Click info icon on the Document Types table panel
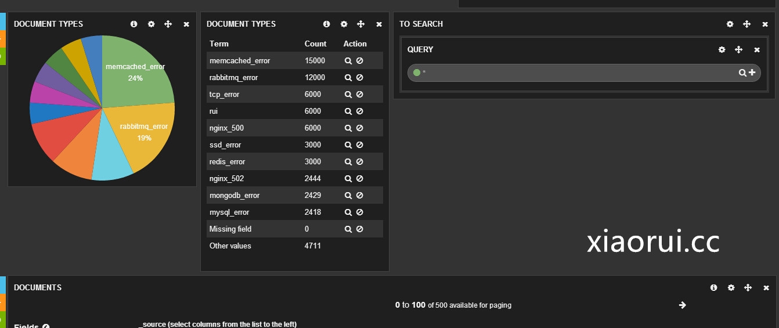Screen dimensions: 779x328 click(x=326, y=24)
